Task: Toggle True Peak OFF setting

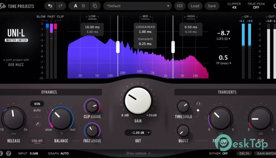Action: coord(256,6)
